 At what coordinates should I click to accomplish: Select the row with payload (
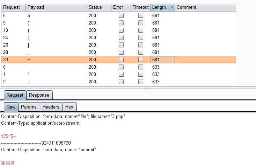pyautogui.click(x=119, y=23)
